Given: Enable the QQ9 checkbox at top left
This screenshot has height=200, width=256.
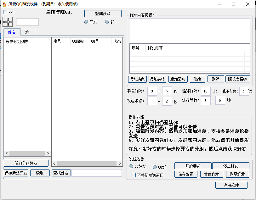Looking at the screenshot, I should point(5,12).
